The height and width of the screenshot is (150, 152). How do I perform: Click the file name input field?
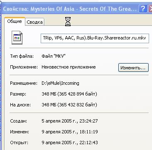[95, 38]
